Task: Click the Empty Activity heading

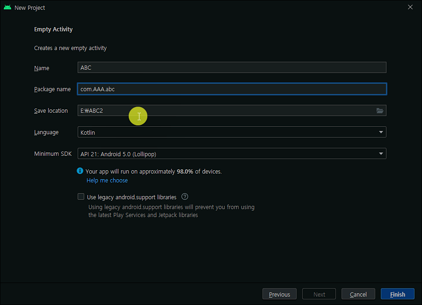Action: (x=53, y=29)
